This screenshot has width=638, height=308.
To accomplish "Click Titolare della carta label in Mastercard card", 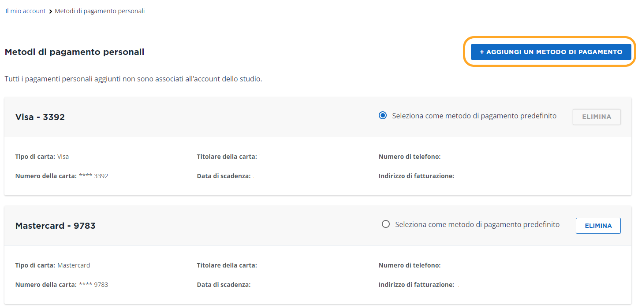I will pyautogui.click(x=227, y=265).
